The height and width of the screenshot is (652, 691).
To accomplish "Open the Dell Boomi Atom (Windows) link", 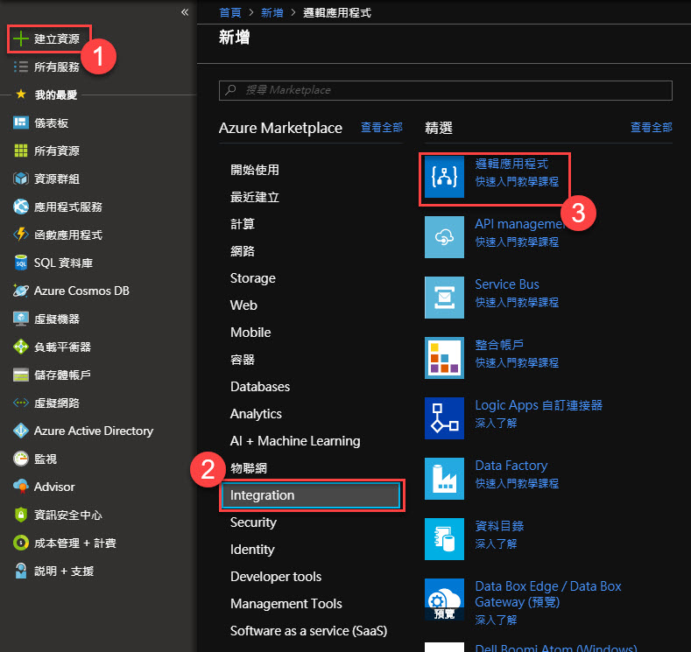I will click(x=556, y=648).
